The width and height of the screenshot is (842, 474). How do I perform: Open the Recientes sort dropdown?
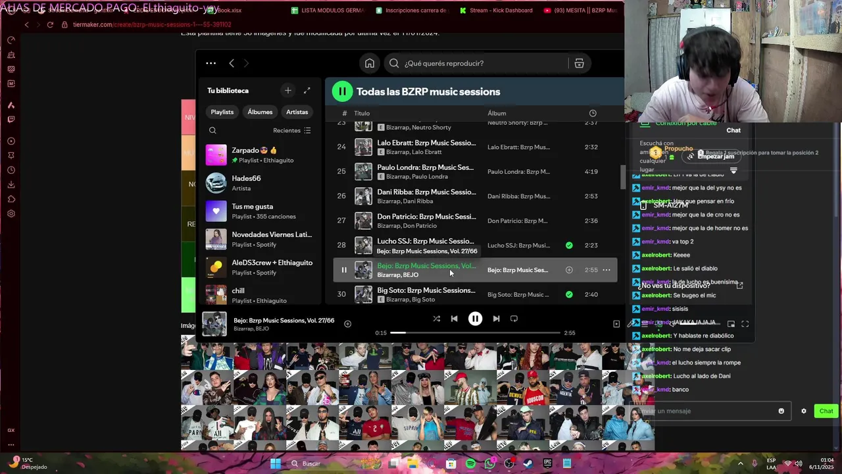coord(292,130)
